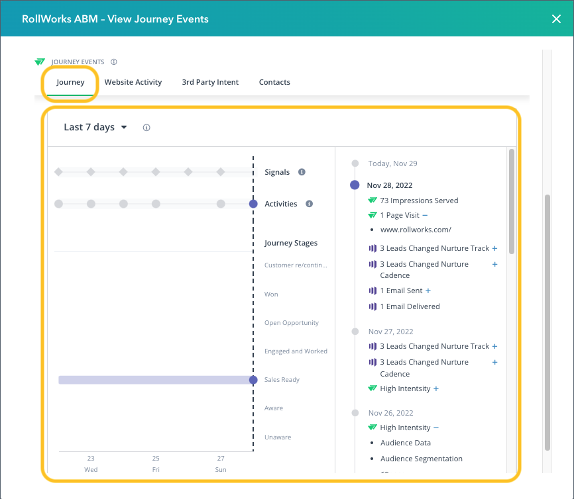Select the Nov 26, 2022 timeline dot
Image resolution: width=574 pixels, height=499 pixels.
click(x=355, y=413)
